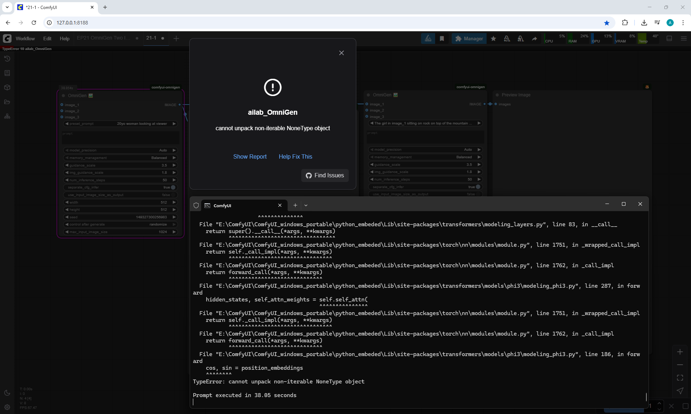
Task: Click the share arrow icon in top toolbar
Action: click(x=534, y=38)
